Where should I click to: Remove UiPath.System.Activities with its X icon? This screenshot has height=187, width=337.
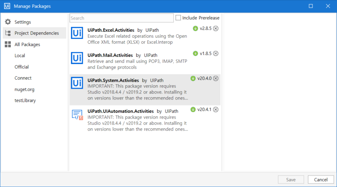point(216,79)
